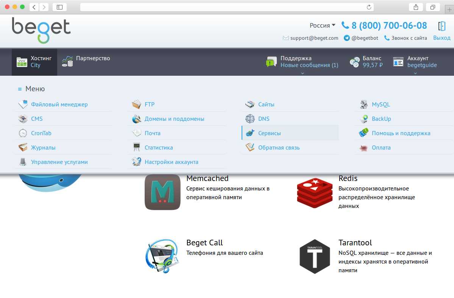454x298 pixels.
Task: Go back with the browser back arrow
Action: pyautogui.click(x=34, y=7)
